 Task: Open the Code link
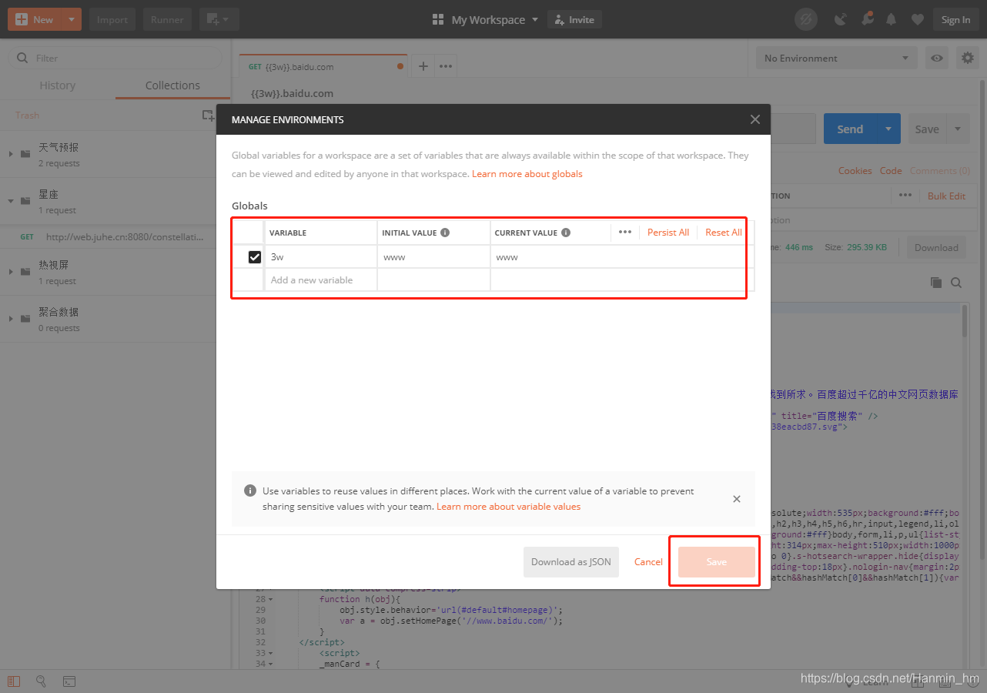coord(891,171)
